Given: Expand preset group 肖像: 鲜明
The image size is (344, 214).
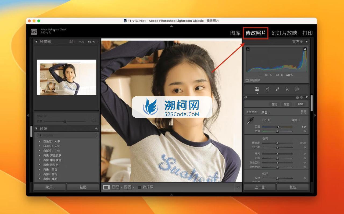Looking at the screenshot, I should (x=40, y=179).
